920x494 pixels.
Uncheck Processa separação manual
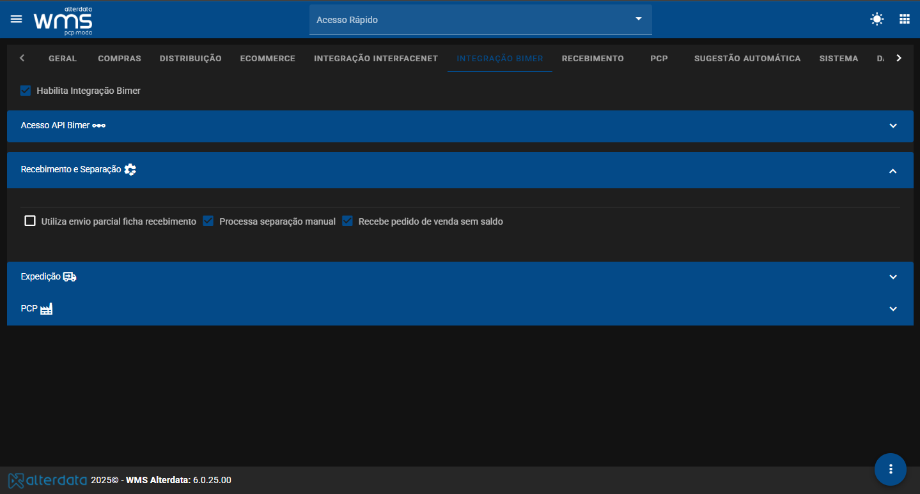[x=208, y=221]
